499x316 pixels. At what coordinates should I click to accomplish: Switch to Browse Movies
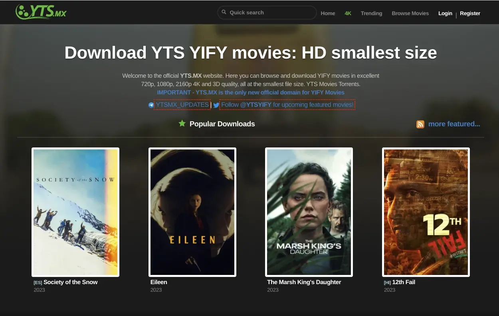(410, 13)
